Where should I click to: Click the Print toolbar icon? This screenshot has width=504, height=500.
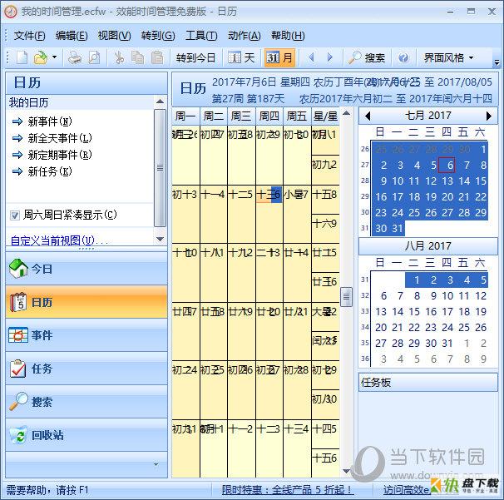tap(75, 58)
